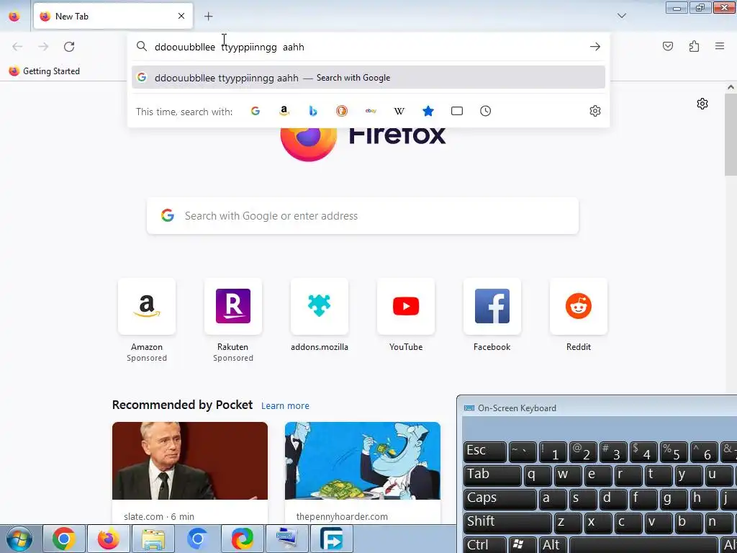Search history with the clock icon

[486, 111]
